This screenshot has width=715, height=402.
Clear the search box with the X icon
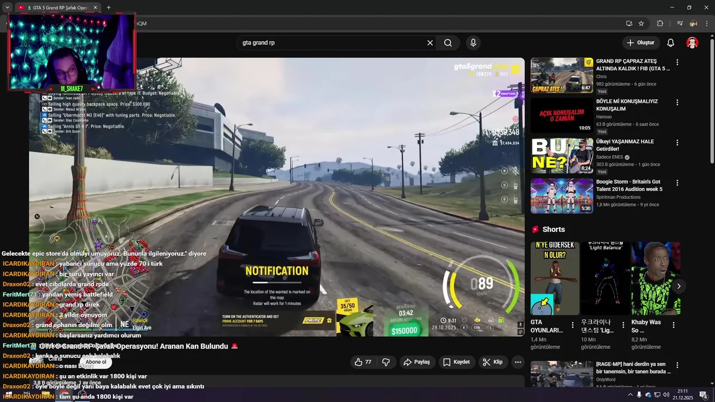pos(430,43)
